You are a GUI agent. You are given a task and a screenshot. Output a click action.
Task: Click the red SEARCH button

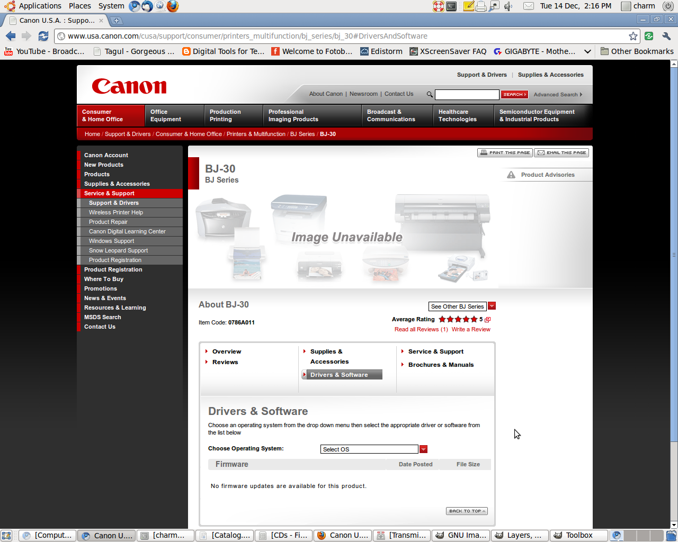coord(515,94)
